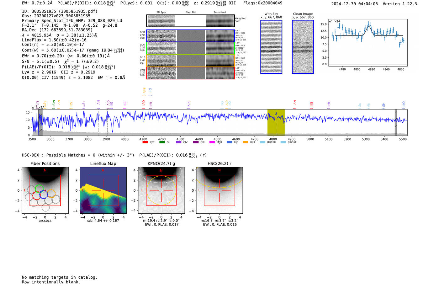Click the KPNO(24.7) g image panel

pyautogui.click(x=161, y=190)
